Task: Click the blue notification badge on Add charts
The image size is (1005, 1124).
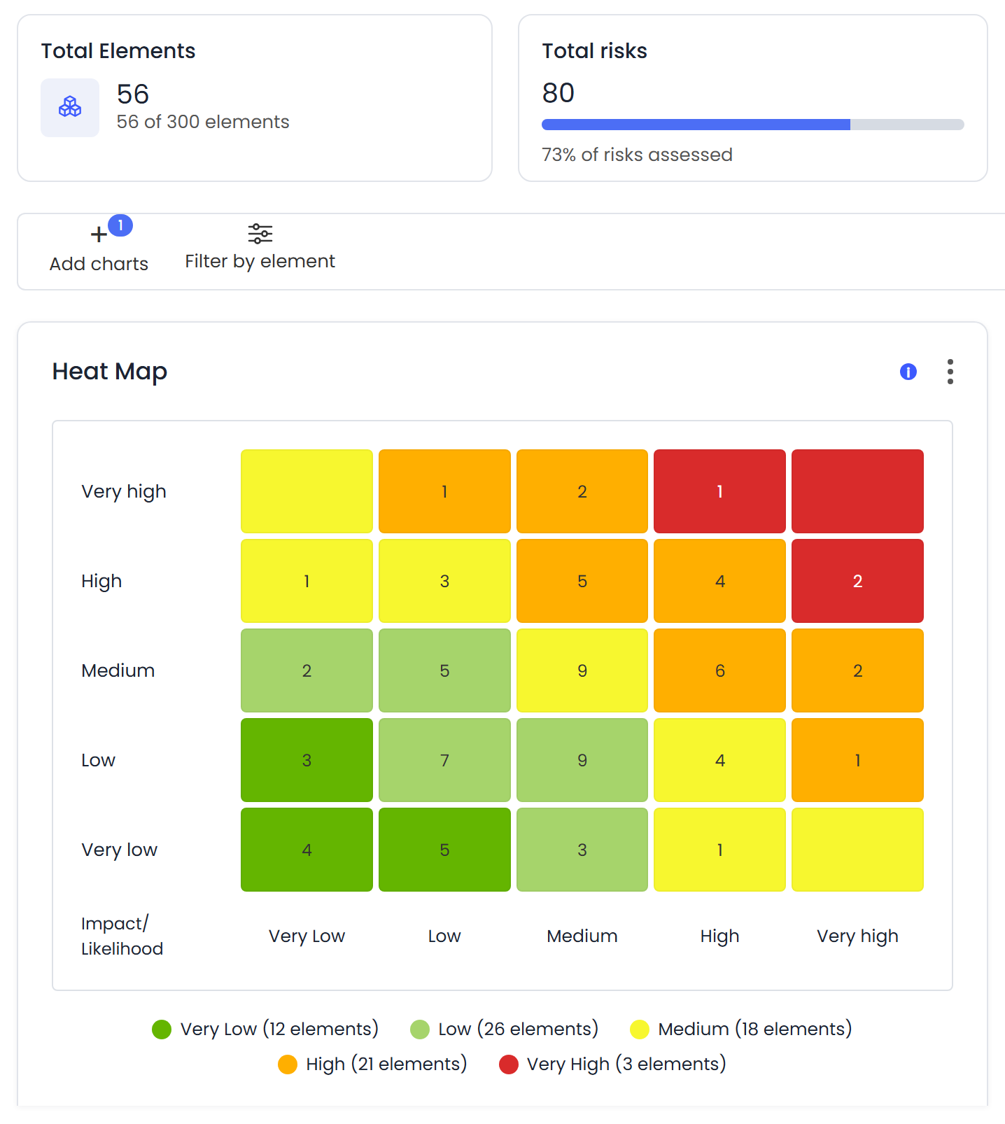Action: tap(120, 225)
